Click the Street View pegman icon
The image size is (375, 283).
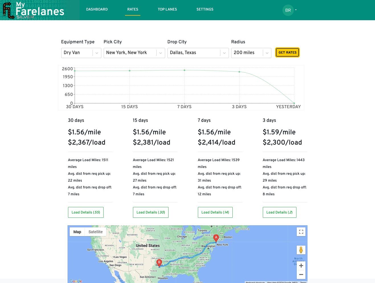301,250
